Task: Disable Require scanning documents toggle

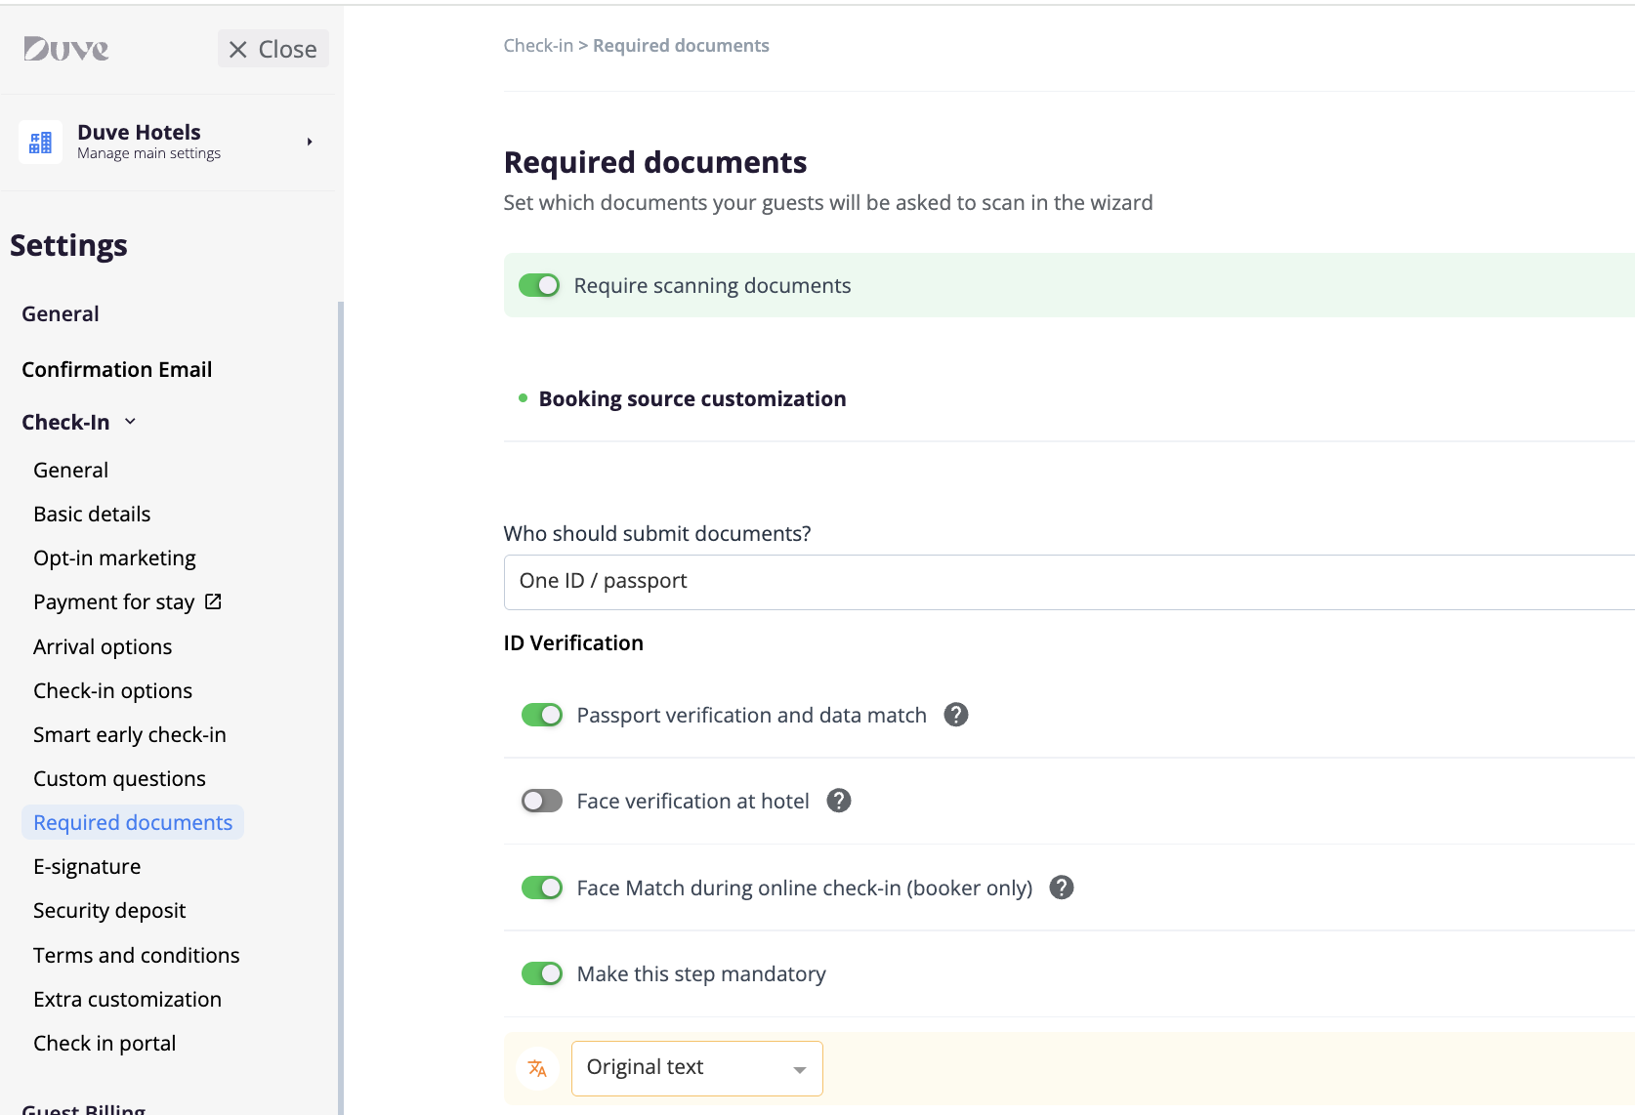Action: tap(539, 285)
